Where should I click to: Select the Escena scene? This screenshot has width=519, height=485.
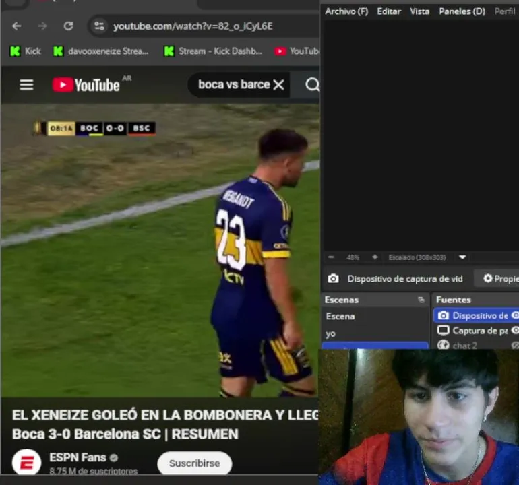click(375, 317)
